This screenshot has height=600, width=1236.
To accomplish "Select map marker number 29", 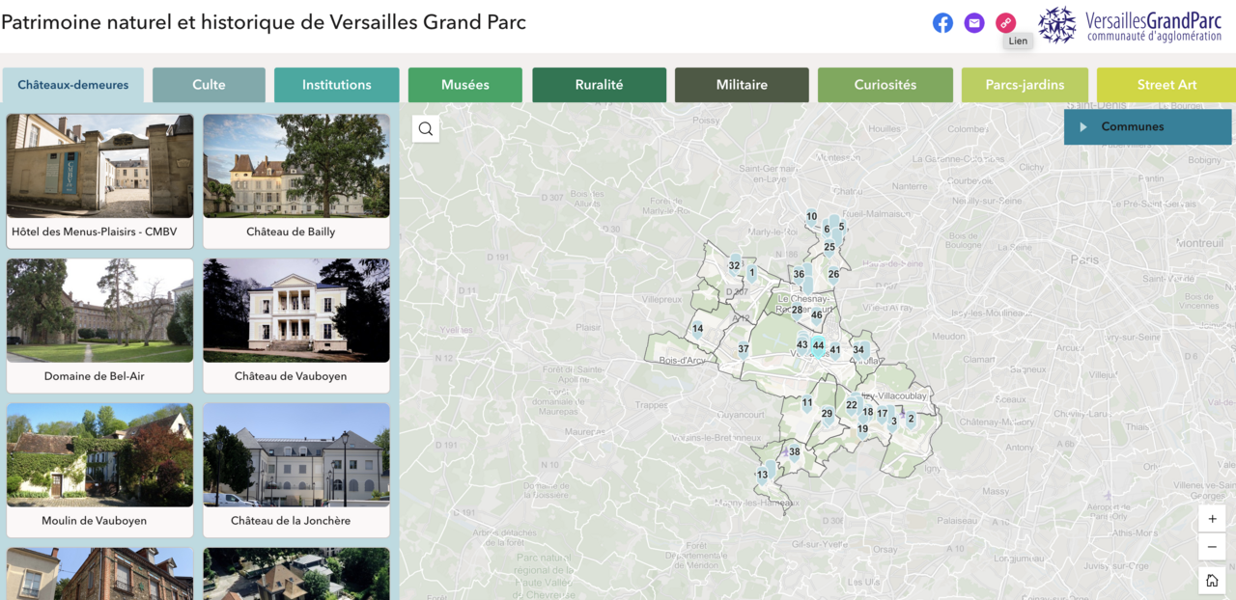I will (827, 414).
